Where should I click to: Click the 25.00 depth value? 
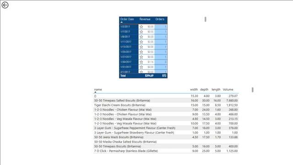coord(206,151)
